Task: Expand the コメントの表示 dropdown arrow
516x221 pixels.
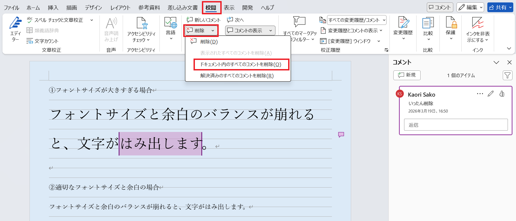Action: coord(271,30)
